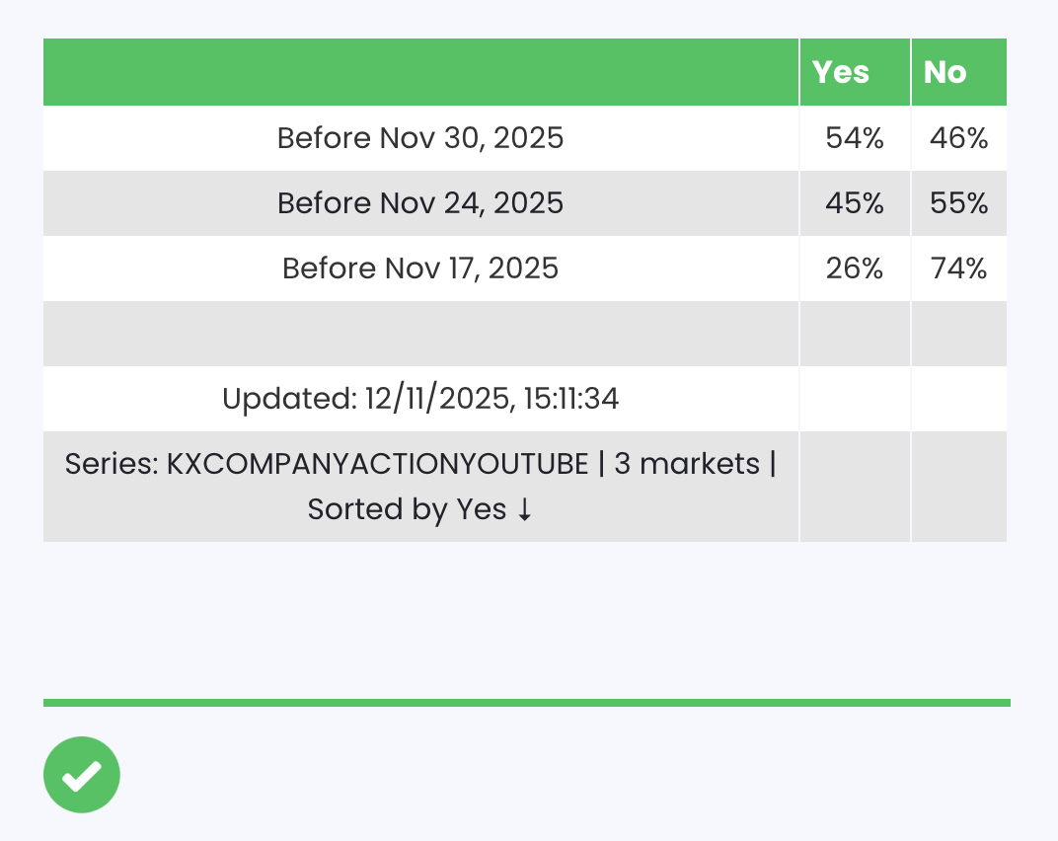
Task: Click empty No cell beside Series row
Action: (958, 487)
